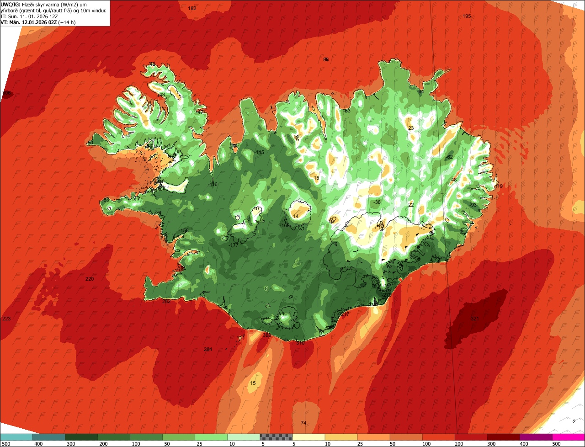Screen dimensions: 585x447
Task: Click the map value '-168' beside the glacier
Action: point(285,225)
